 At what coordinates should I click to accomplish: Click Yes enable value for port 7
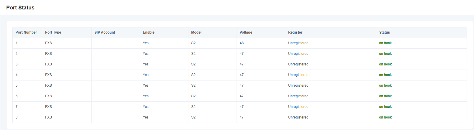click(x=146, y=107)
